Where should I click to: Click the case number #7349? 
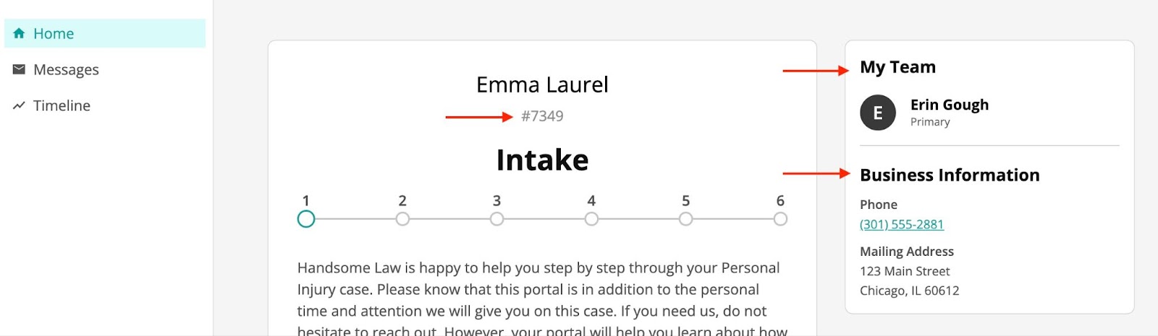pyautogui.click(x=542, y=116)
